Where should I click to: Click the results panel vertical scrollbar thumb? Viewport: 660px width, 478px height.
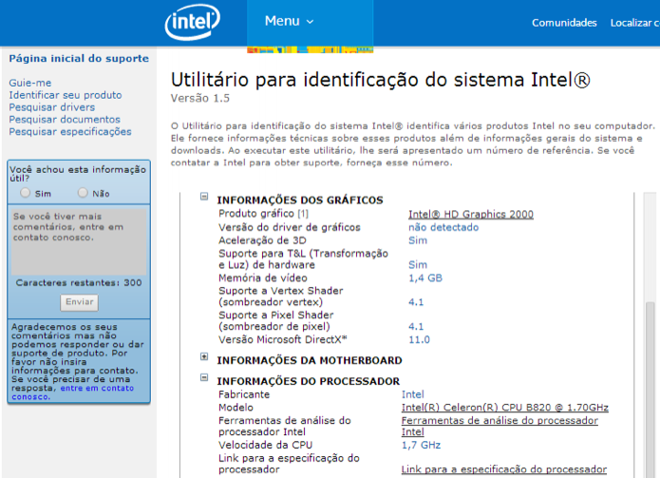(651, 390)
